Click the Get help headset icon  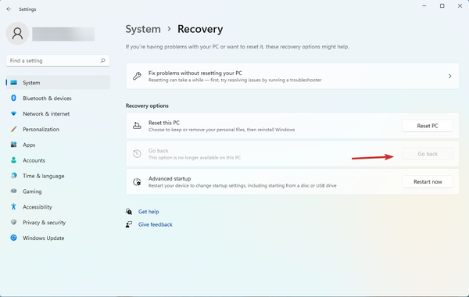coord(129,212)
